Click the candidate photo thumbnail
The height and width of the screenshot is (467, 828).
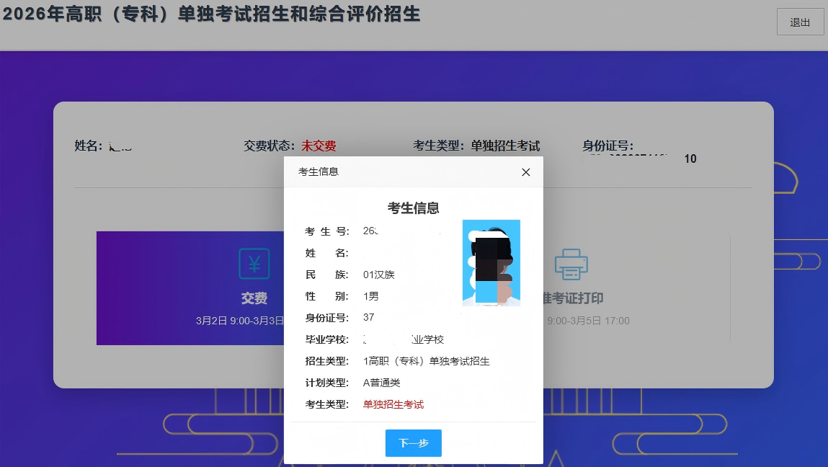click(491, 263)
